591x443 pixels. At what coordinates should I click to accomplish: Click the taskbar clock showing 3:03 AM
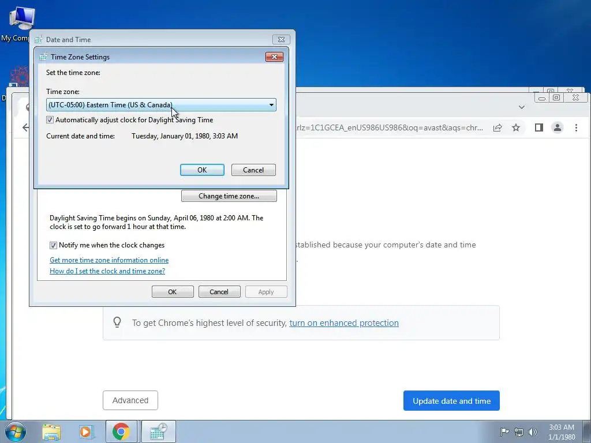561,431
